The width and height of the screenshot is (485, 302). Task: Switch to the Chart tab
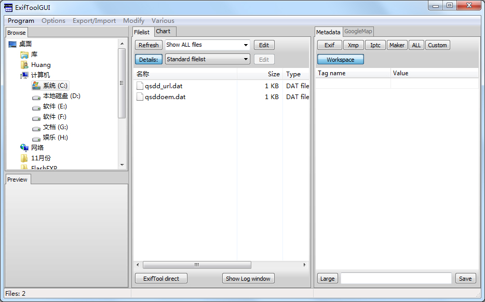(163, 32)
